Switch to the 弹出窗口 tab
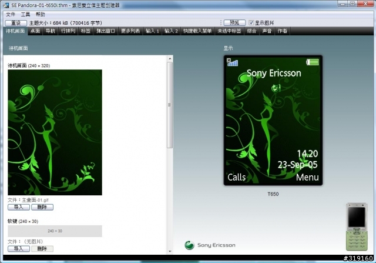 106,31
